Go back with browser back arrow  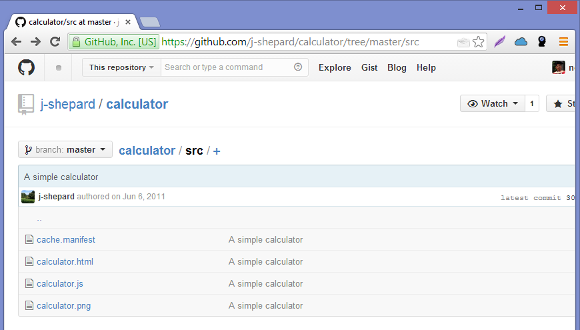(x=16, y=42)
